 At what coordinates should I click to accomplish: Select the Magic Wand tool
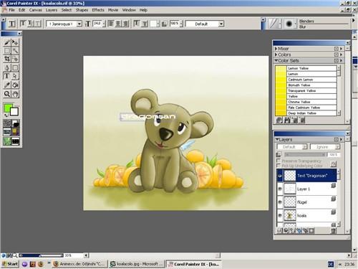coord(15,51)
